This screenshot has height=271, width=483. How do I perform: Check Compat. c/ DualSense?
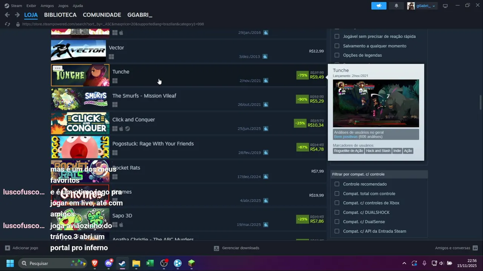[x=337, y=222]
